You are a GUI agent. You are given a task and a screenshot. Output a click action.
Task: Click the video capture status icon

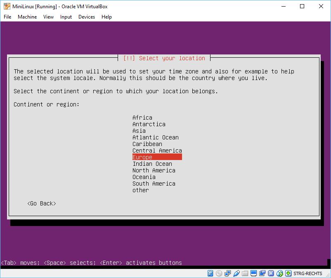262,273
